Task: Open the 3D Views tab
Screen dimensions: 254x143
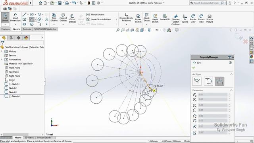Action: click(29, 137)
